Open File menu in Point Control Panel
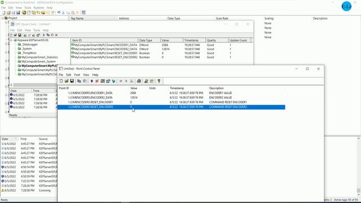 coord(61,75)
